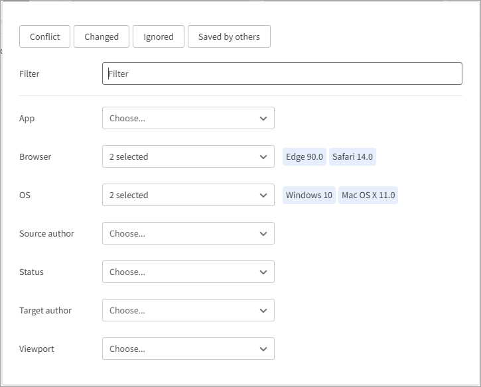Image resolution: width=481 pixels, height=387 pixels.
Task: Open the App dropdown
Action: tap(188, 119)
